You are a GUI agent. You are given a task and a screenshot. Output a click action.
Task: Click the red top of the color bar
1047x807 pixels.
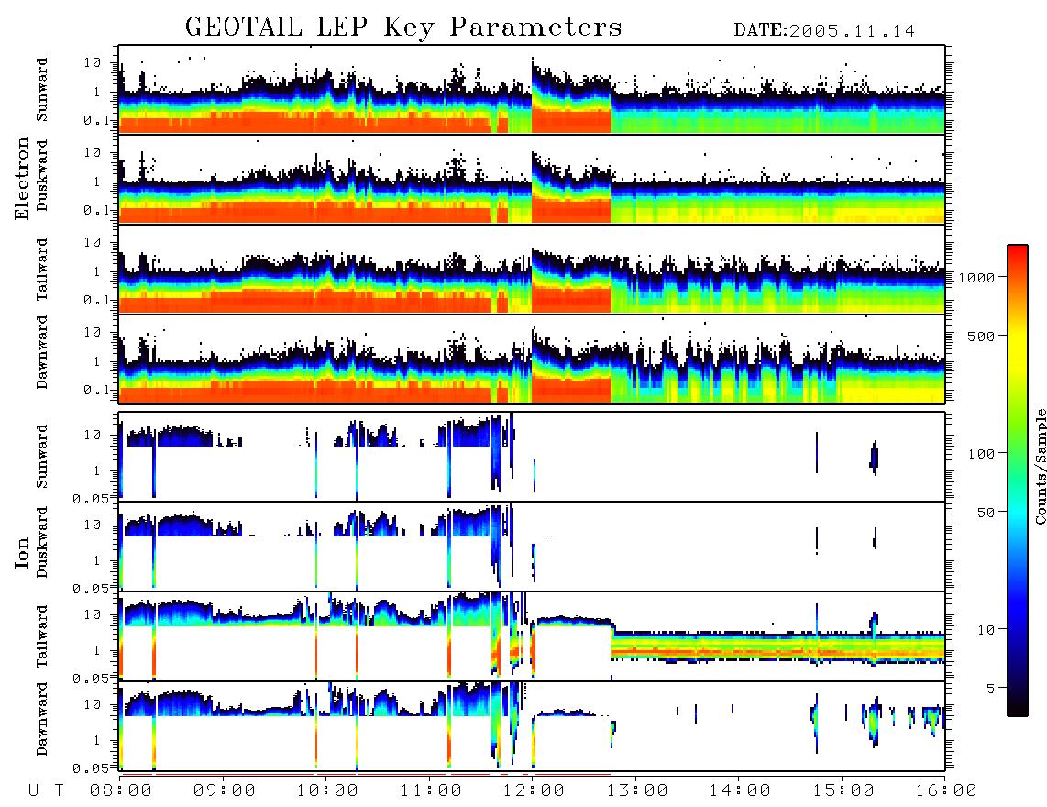point(1017,251)
